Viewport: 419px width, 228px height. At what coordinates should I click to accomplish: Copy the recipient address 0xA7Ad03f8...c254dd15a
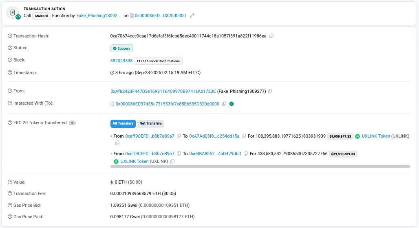(244, 136)
